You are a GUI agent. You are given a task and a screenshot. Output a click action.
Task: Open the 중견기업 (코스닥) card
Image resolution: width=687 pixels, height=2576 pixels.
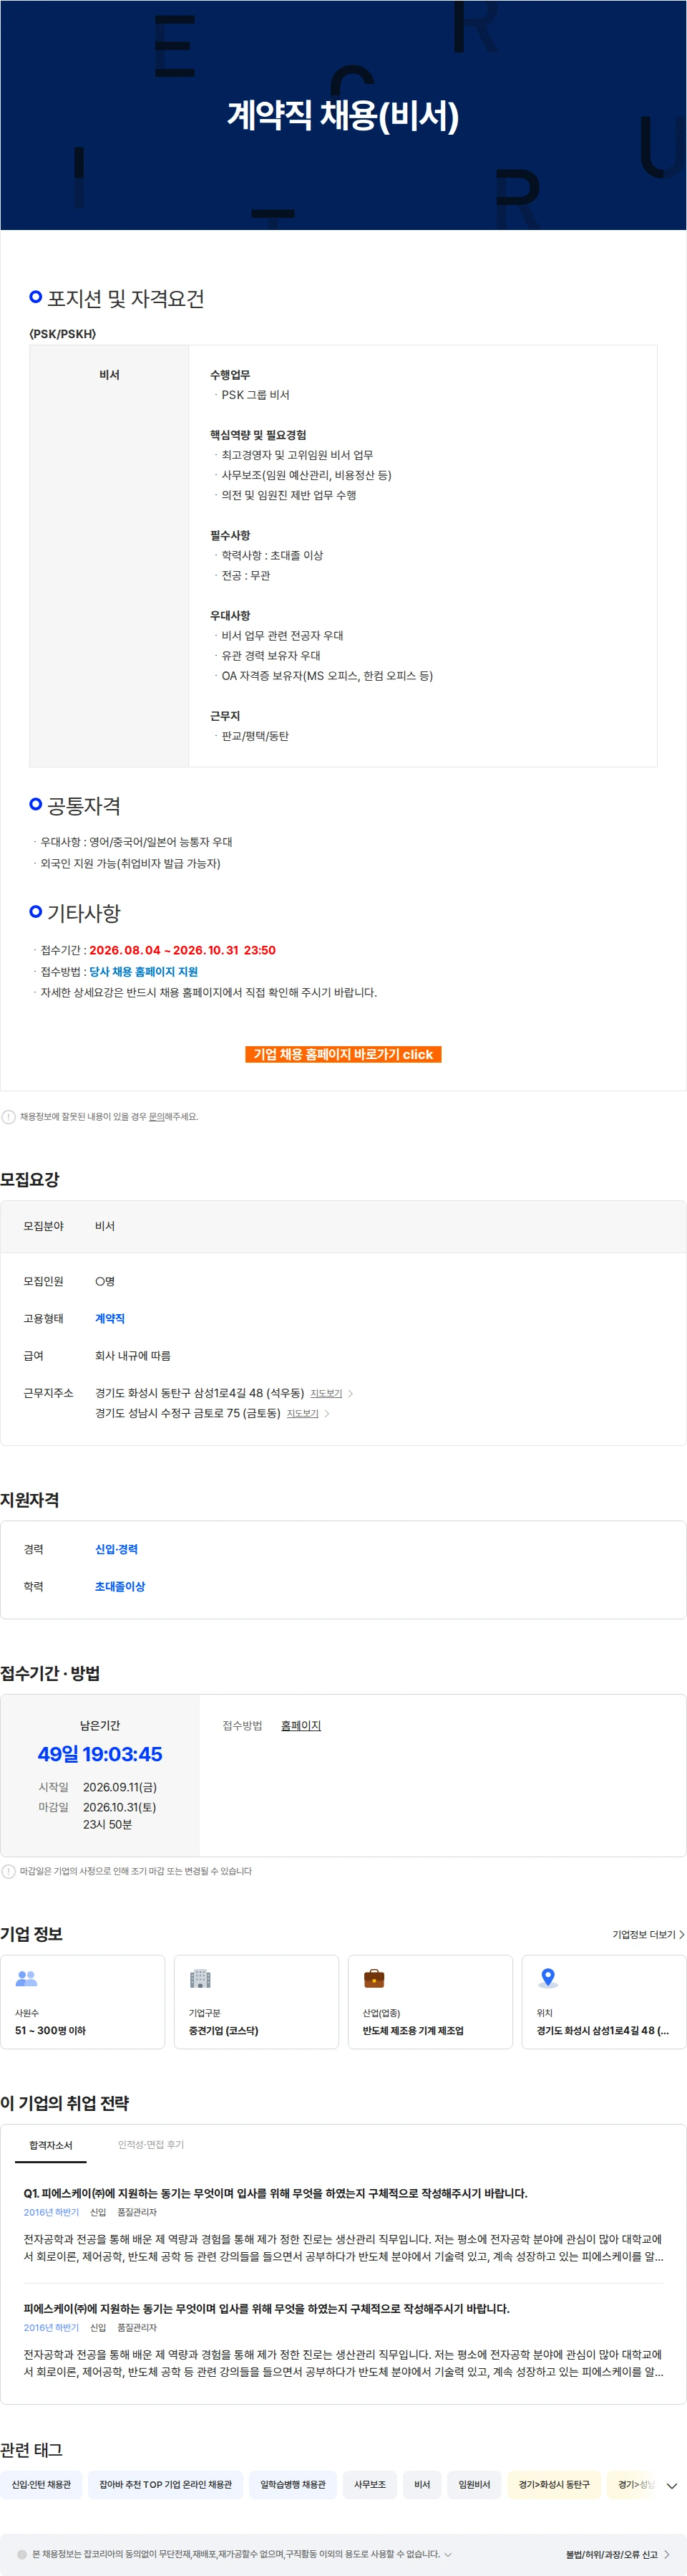[x=257, y=2002]
